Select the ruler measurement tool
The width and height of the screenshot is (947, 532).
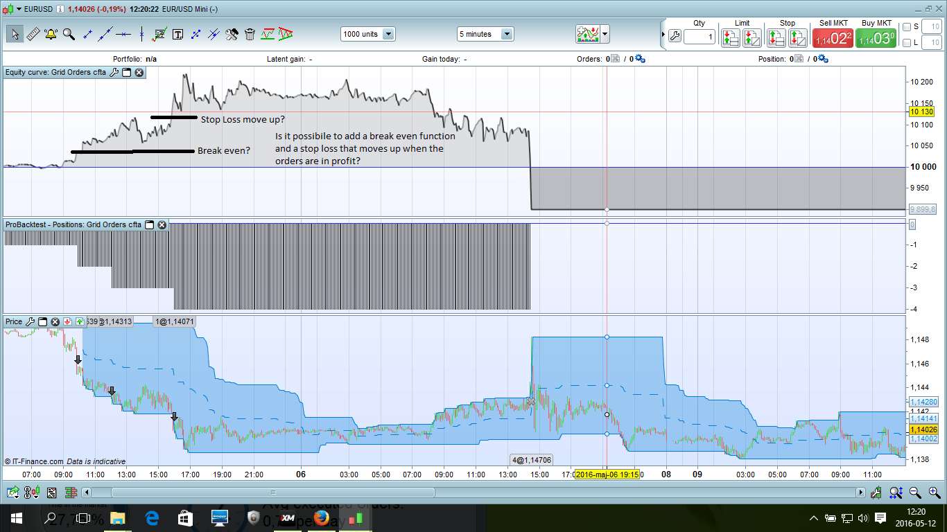pyautogui.click(x=33, y=34)
